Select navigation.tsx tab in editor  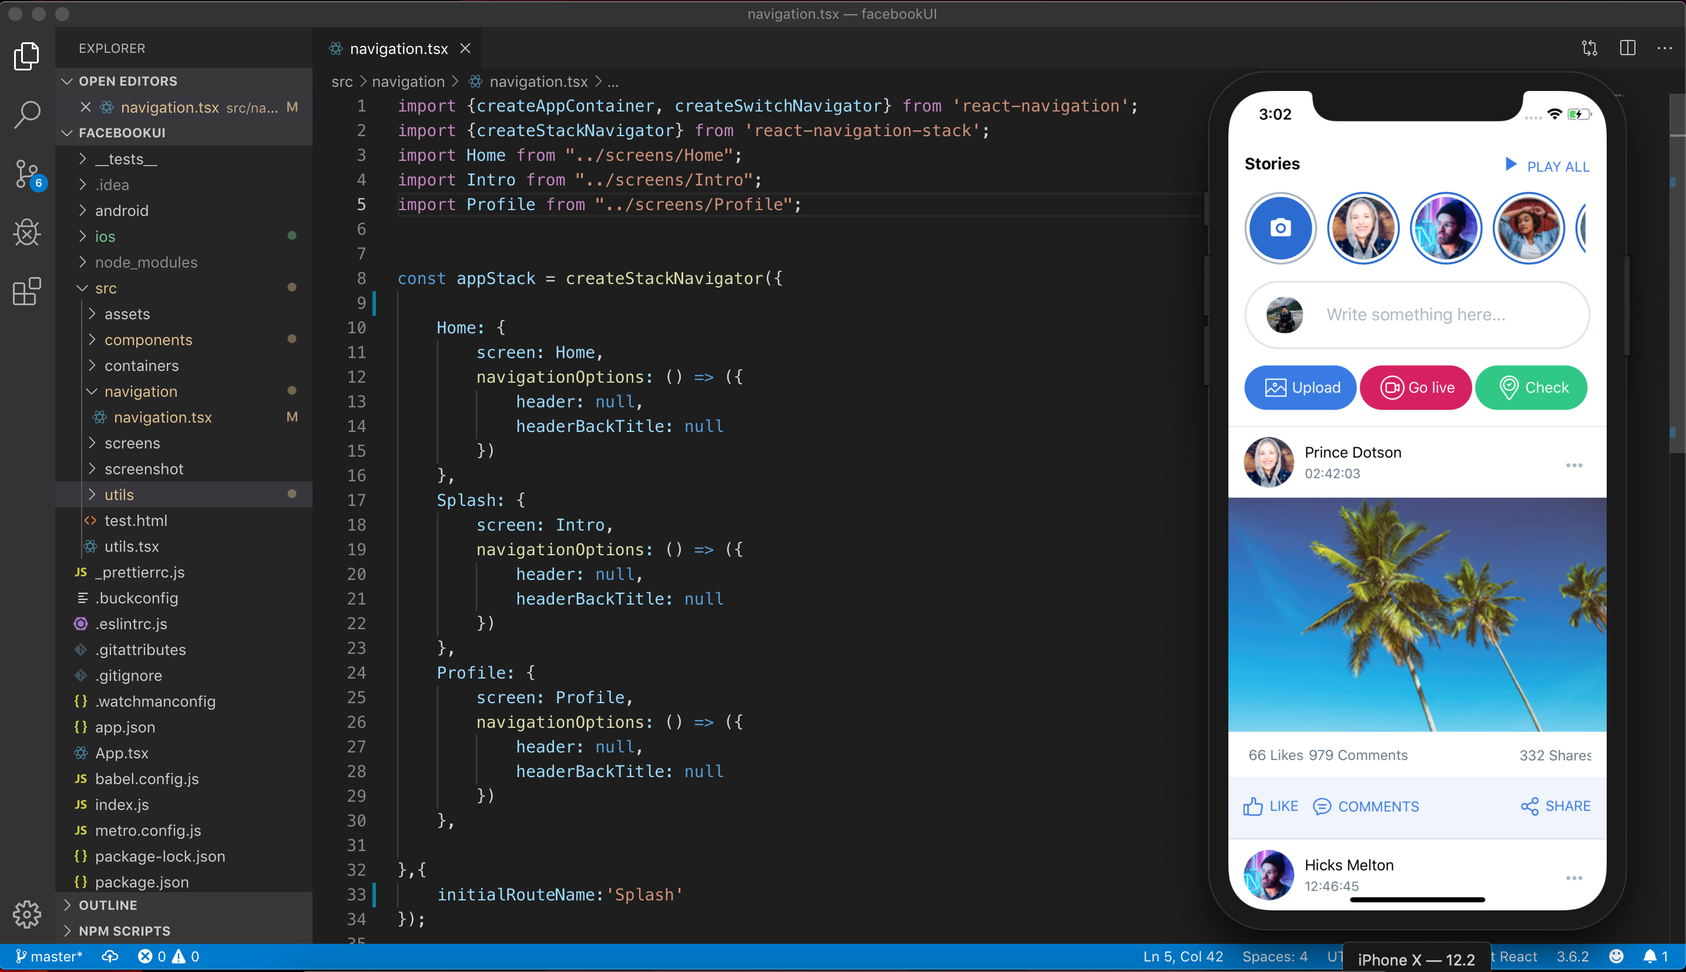pyautogui.click(x=397, y=49)
